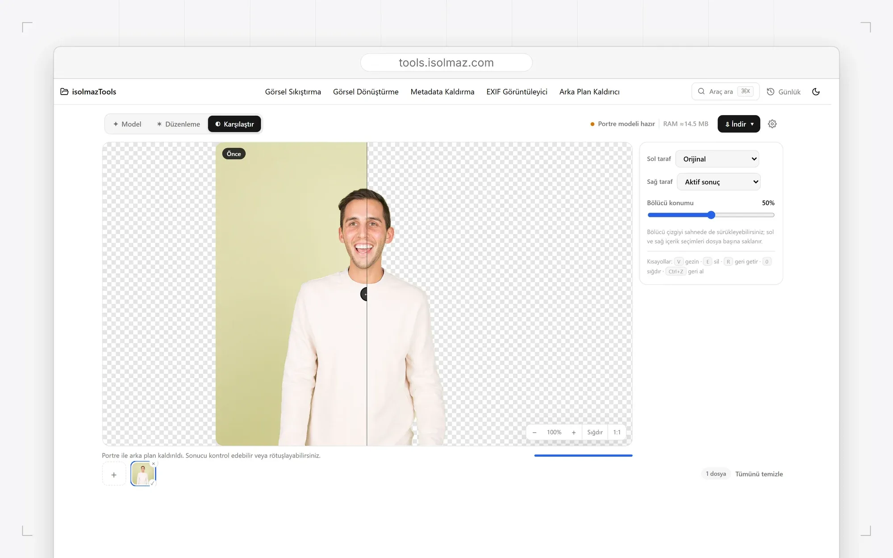Zoom in with plus icon
The height and width of the screenshot is (558, 893).
pyautogui.click(x=574, y=432)
